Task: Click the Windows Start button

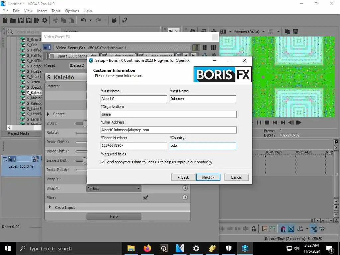Action: point(8,248)
